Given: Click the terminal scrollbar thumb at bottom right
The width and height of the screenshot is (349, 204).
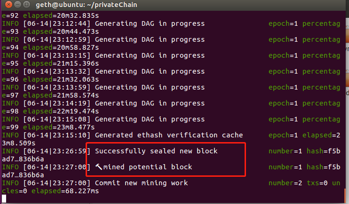Looking at the screenshot, I should [345, 196].
